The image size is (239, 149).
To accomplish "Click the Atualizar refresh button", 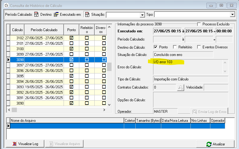I will pos(215,144).
